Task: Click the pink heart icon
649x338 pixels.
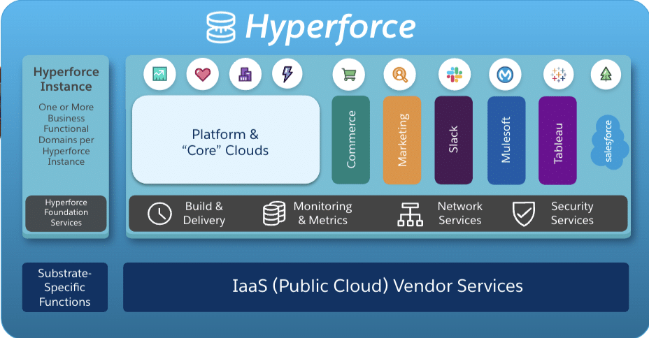Action: 203,74
